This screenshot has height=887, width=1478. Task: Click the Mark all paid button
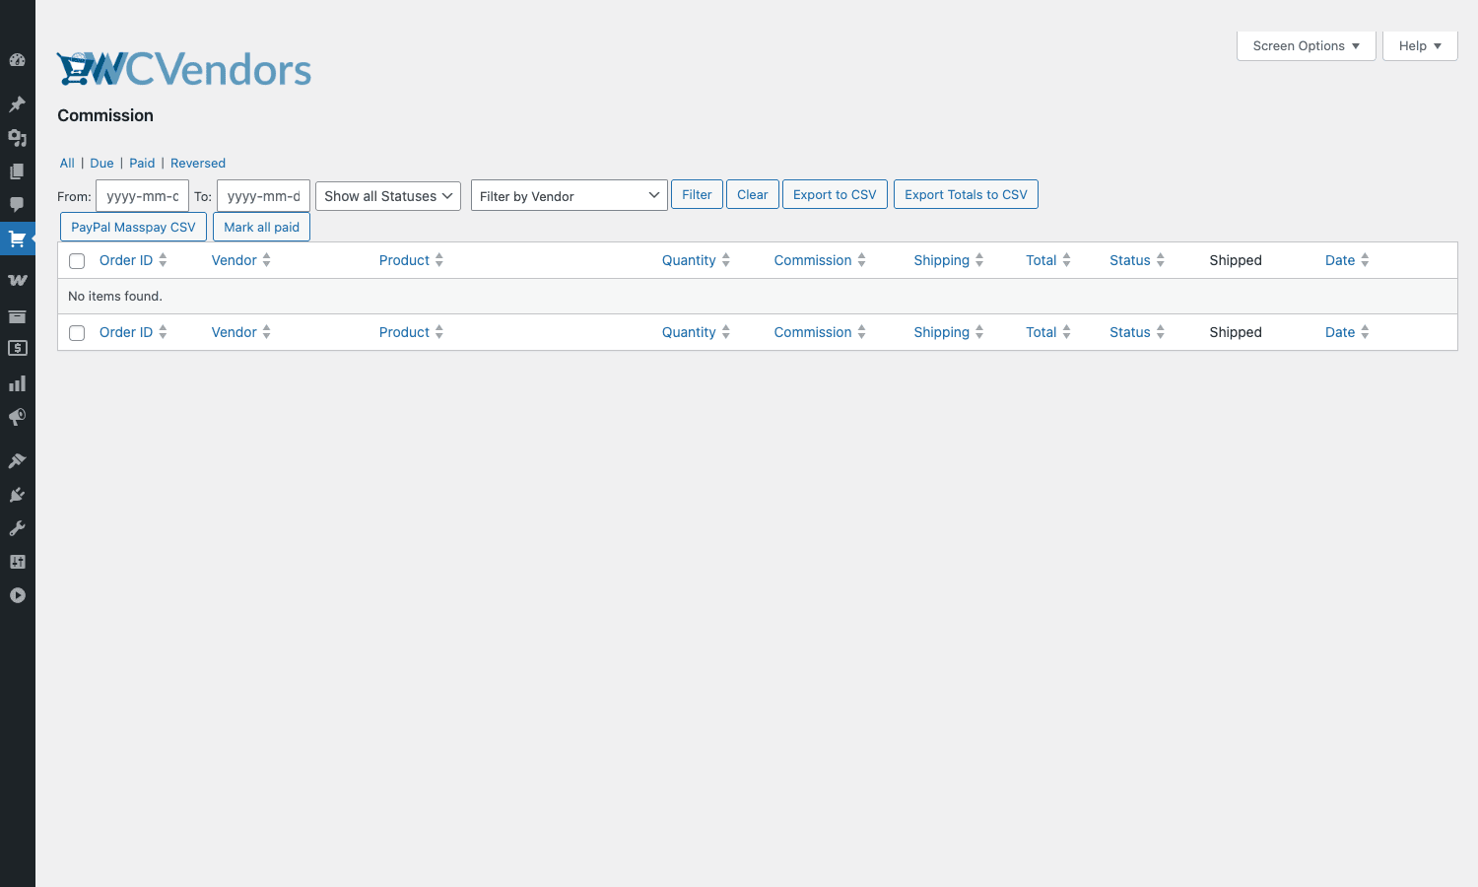pos(261,227)
